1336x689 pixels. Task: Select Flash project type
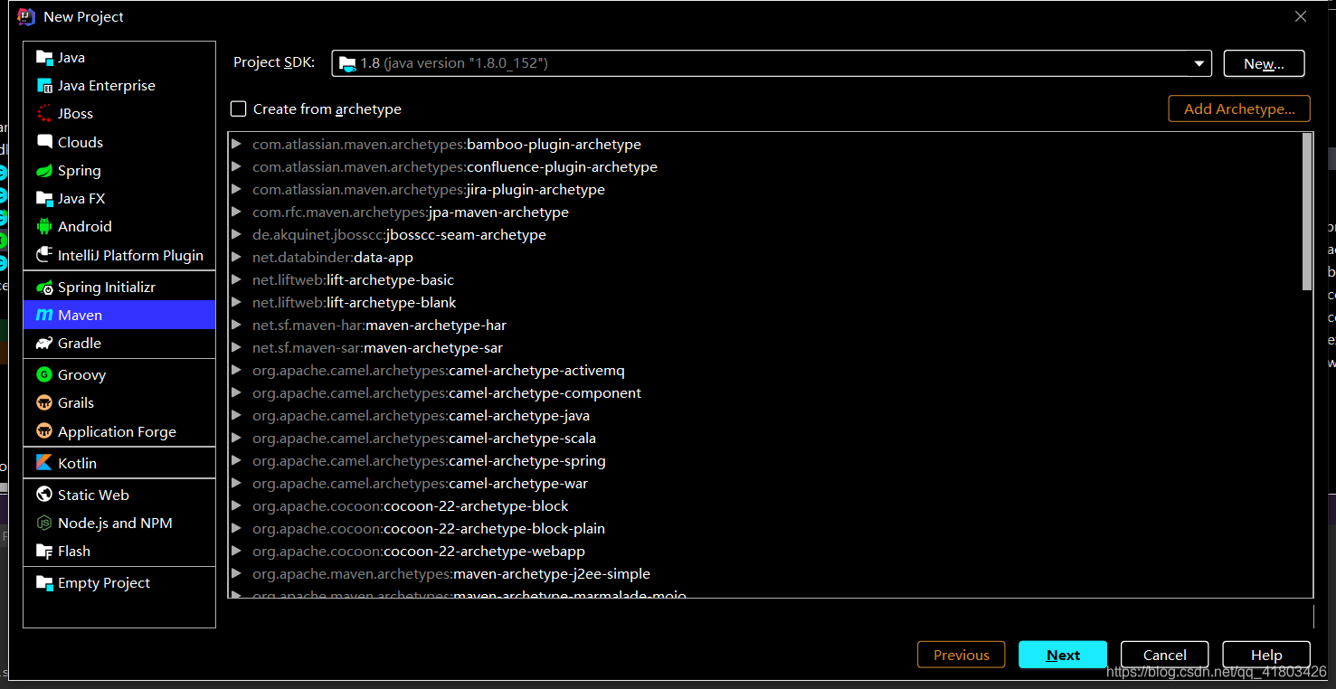(119, 552)
